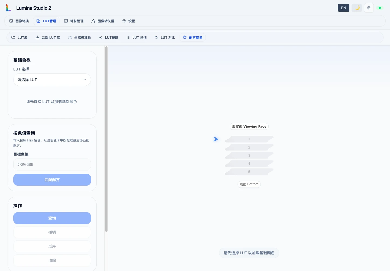Click the 查询 button

tap(52, 218)
